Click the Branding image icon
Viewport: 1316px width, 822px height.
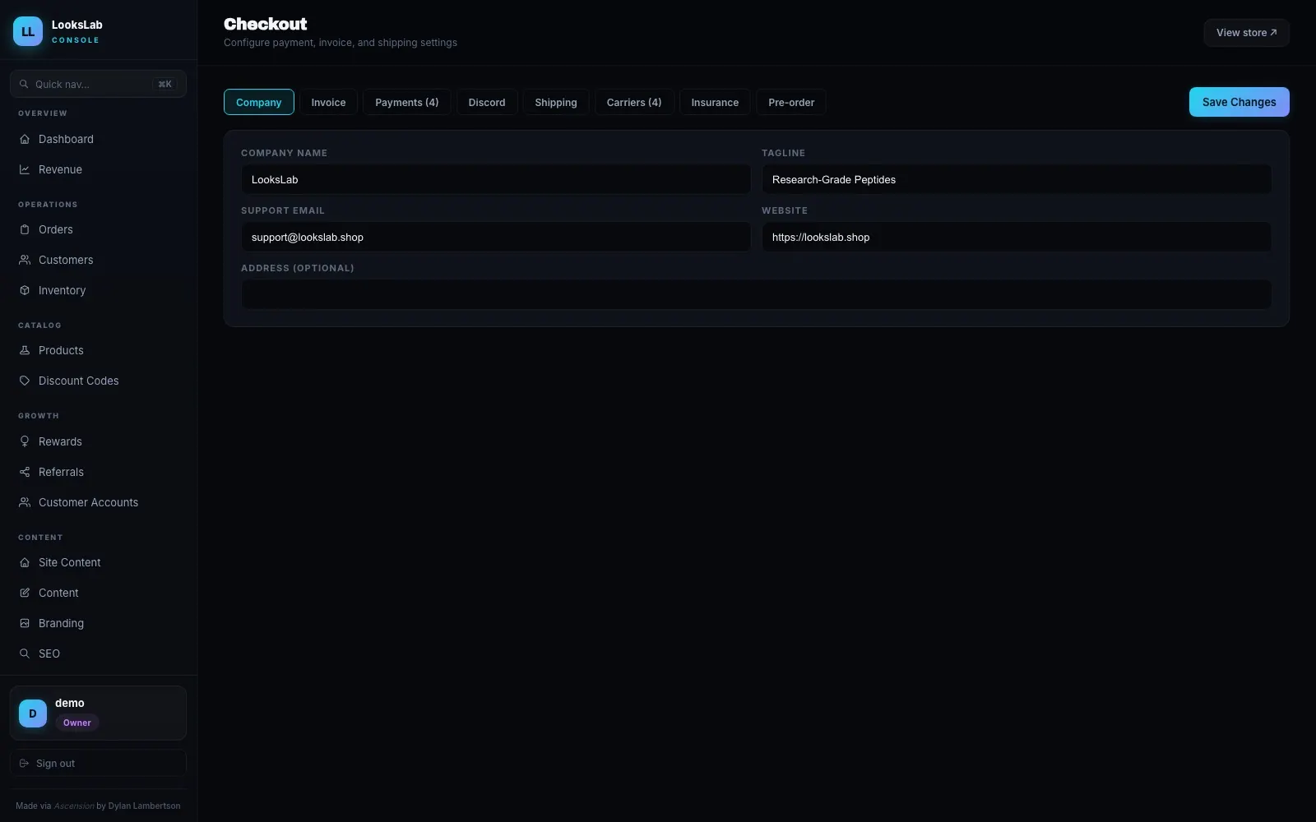click(x=25, y=624)
